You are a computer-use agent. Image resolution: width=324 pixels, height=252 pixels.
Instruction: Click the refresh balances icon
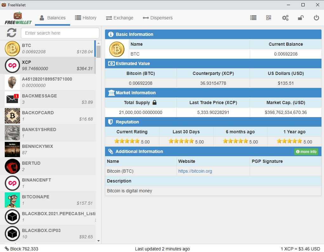[x=11, y=33]
